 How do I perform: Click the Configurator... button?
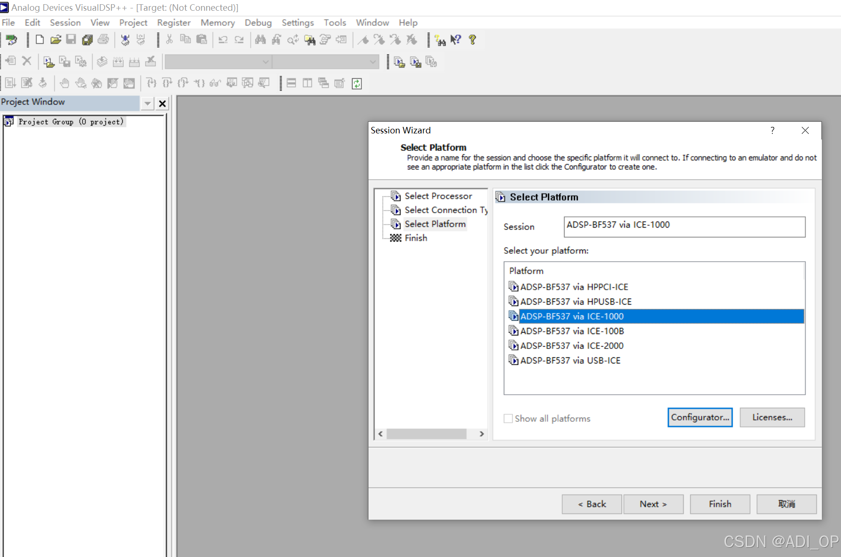(x=700, y=418)
